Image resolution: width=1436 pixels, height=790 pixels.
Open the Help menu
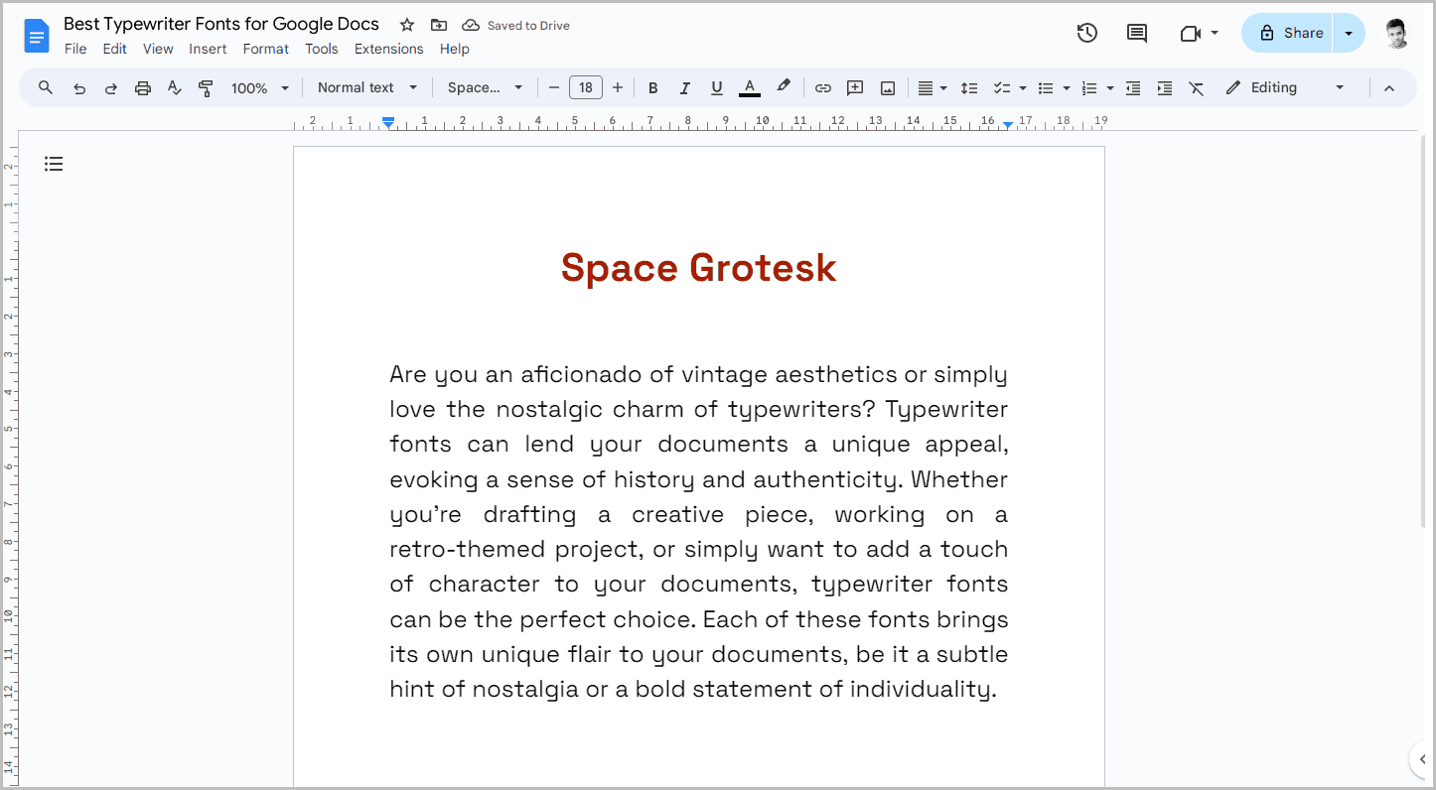point(455,49)
